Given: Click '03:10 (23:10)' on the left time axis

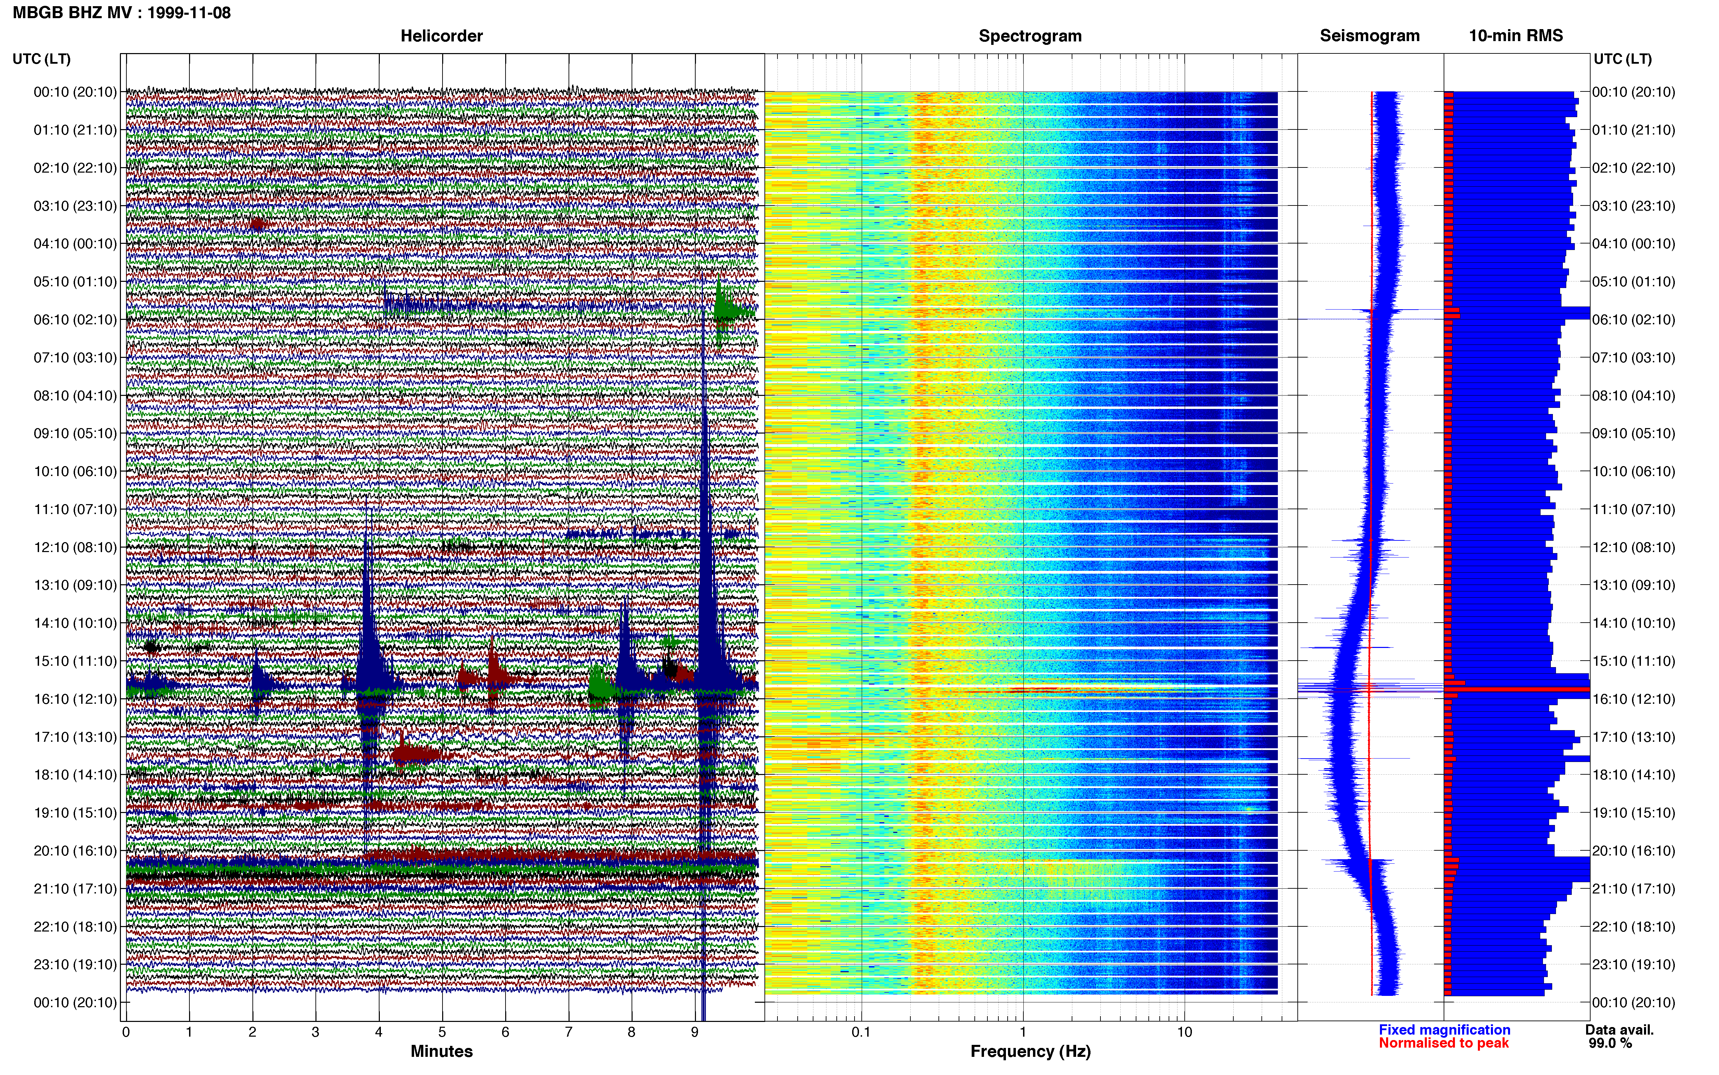Looking at the screenshot, I should coord(75,206).
